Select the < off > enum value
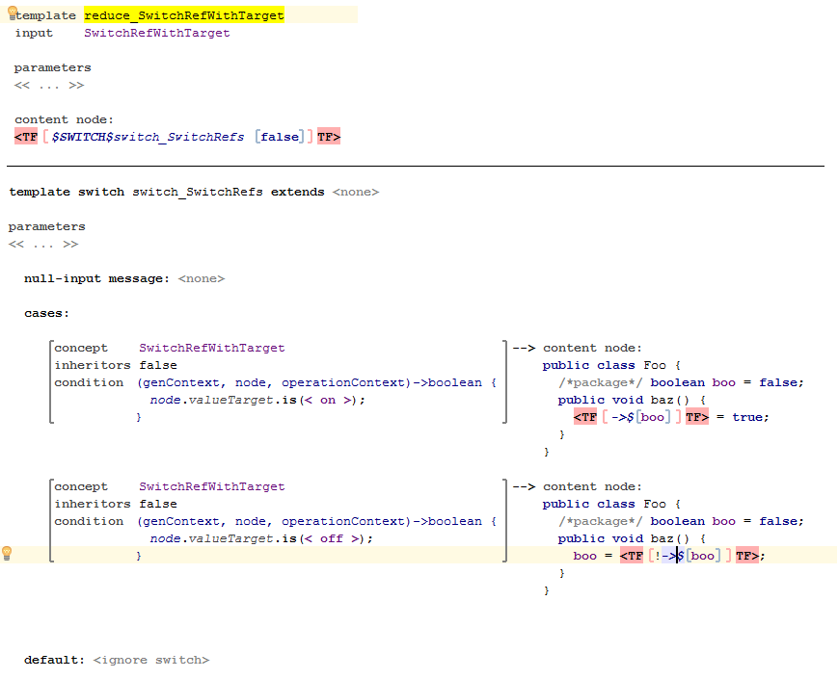The width and height of the screenshot is (838, 679). click(331, 538)
